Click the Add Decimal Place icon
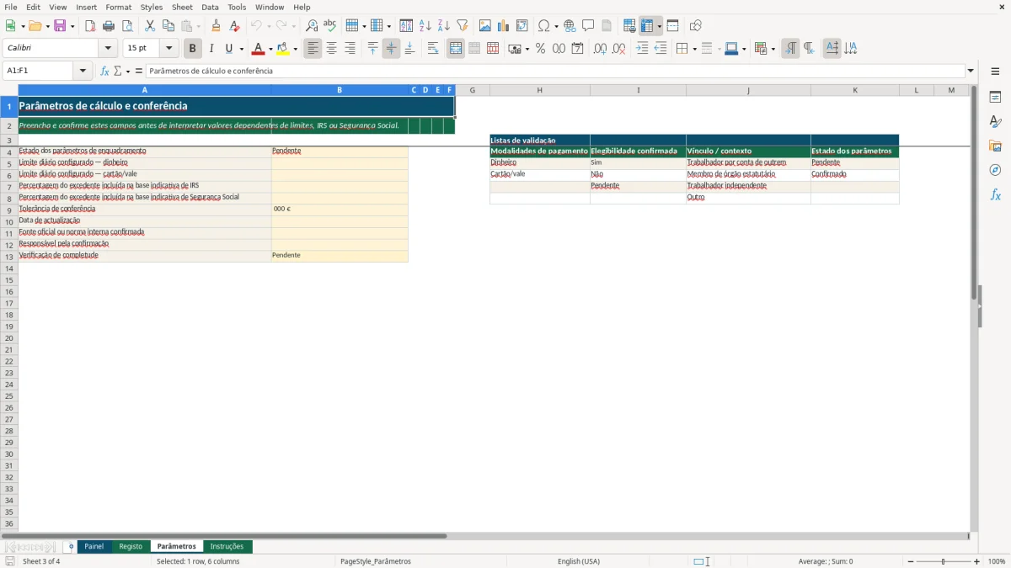The image size is (1011, 568). tap(600, 49)
